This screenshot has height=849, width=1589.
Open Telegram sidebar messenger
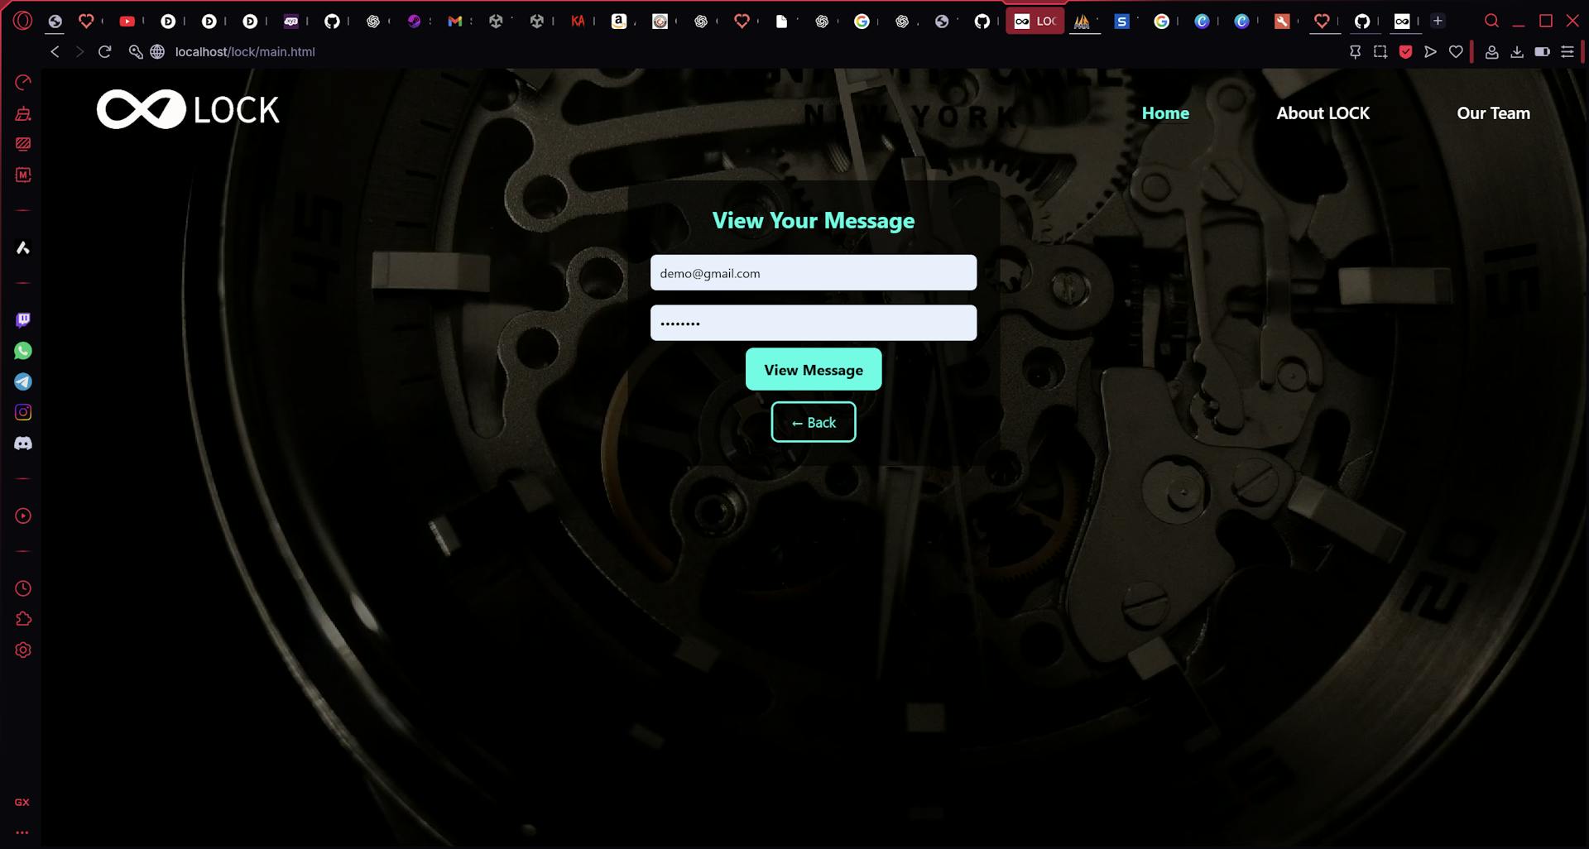[23, 381]
